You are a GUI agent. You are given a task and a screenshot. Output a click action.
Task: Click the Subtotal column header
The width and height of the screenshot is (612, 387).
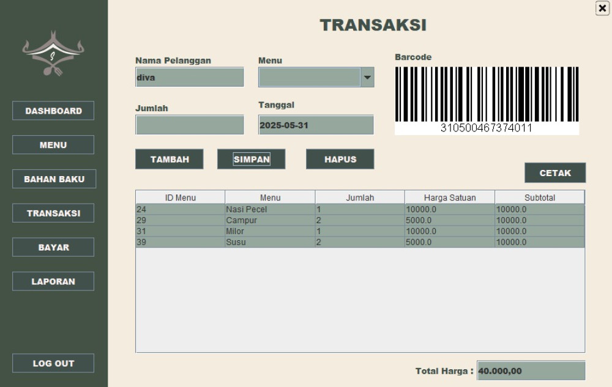click(x=539, y=197)
